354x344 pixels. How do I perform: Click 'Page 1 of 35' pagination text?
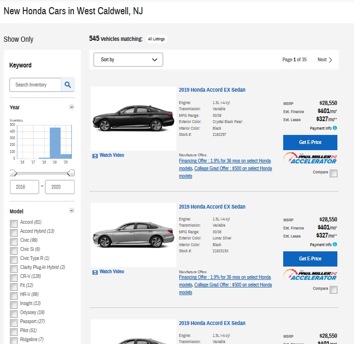tap(295, 59)
